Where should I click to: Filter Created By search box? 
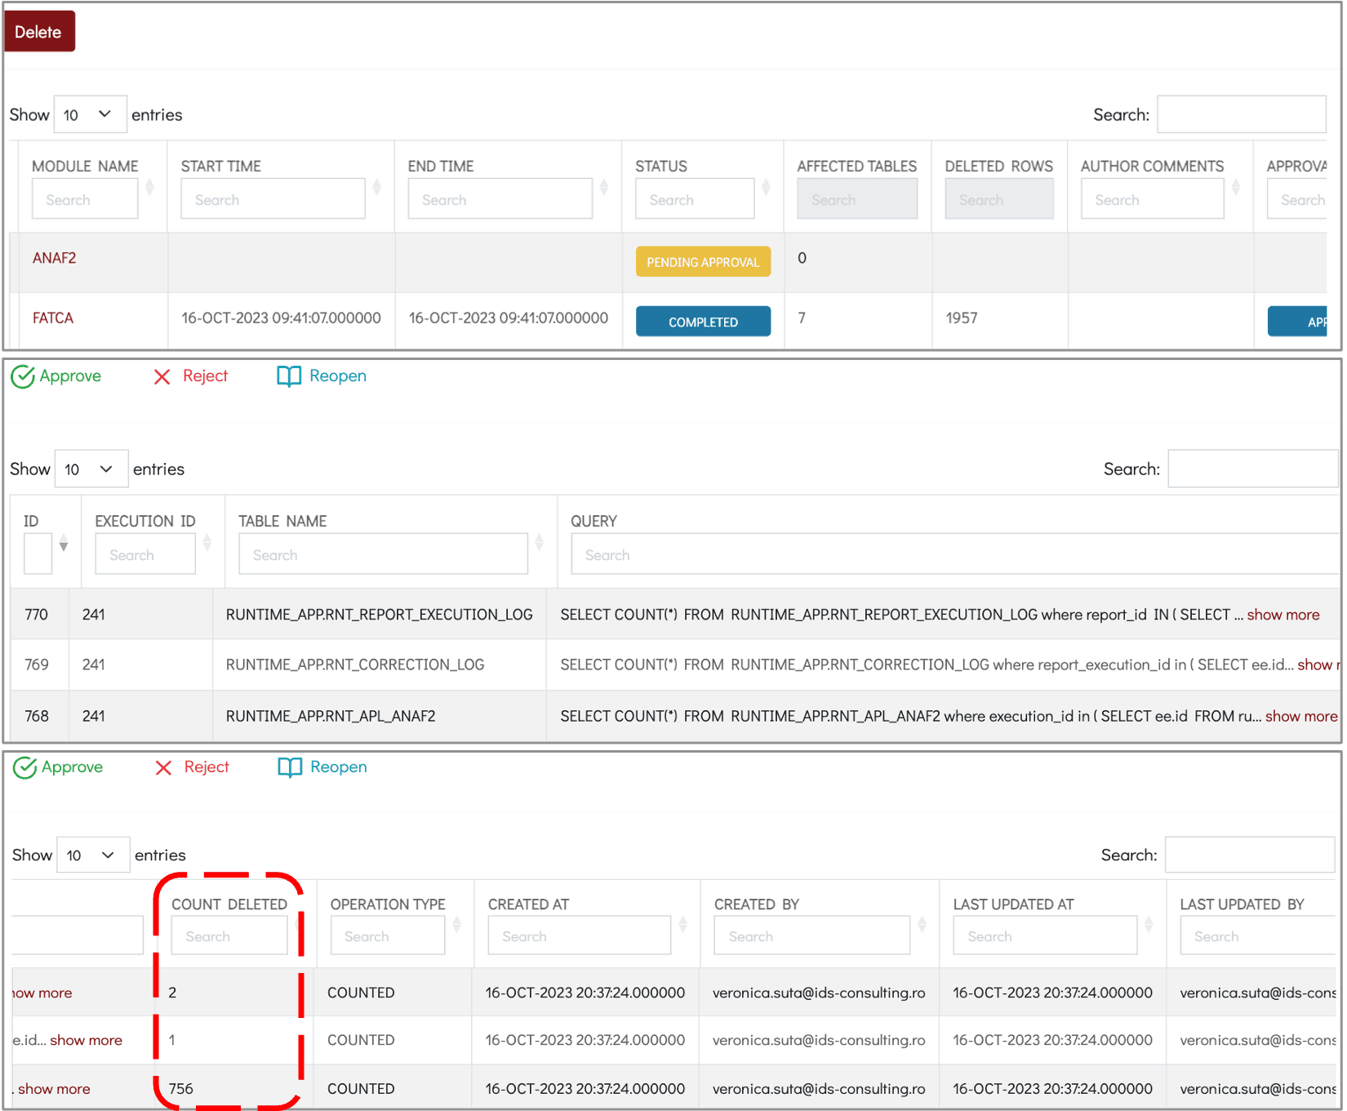point(812,935)
